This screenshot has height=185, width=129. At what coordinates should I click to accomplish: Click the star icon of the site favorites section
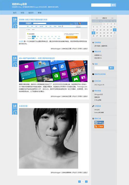pyautogui.click(x=93, y=91)
